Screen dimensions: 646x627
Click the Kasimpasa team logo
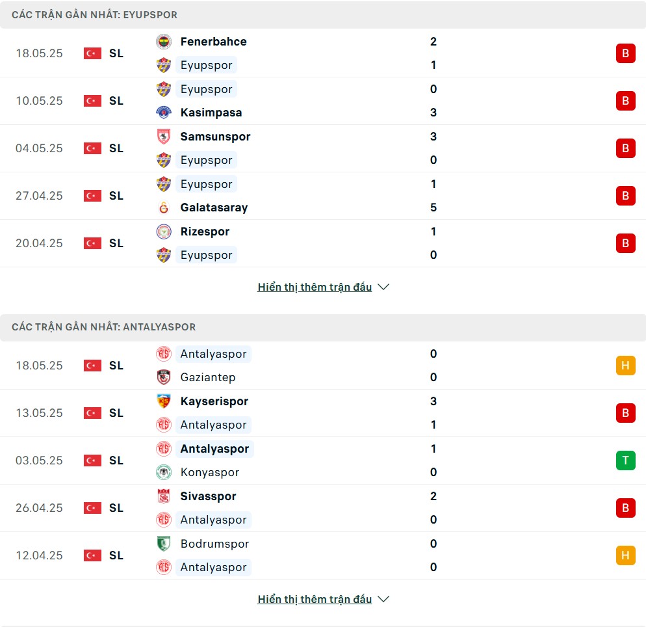[x=164, y=113]
